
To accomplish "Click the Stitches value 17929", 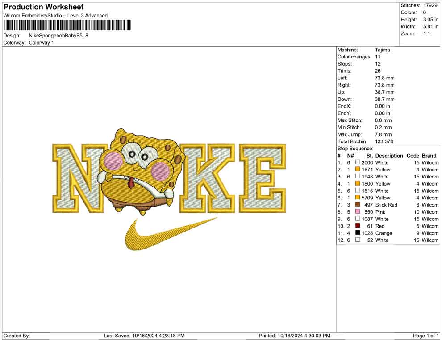I will click(x=430, y=5).
